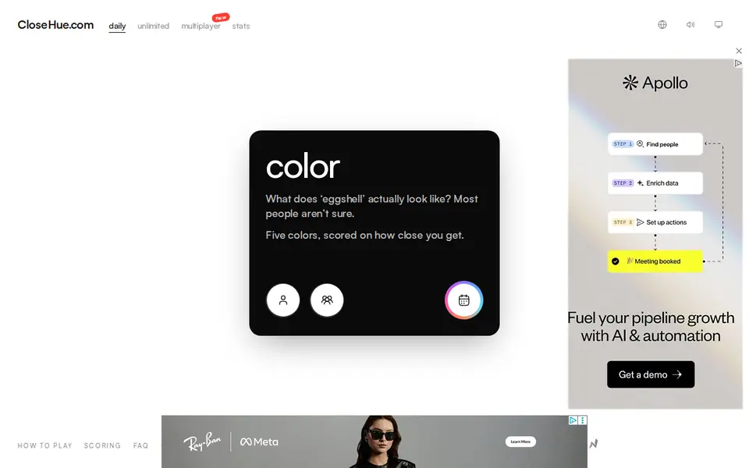This screenshot has height=468, width=749.
Task: Start single player mode icon
Action: tap(282, 300)
